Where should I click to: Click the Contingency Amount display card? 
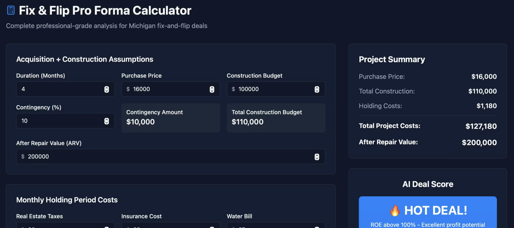pyautogui.click(x=171, y=118)
